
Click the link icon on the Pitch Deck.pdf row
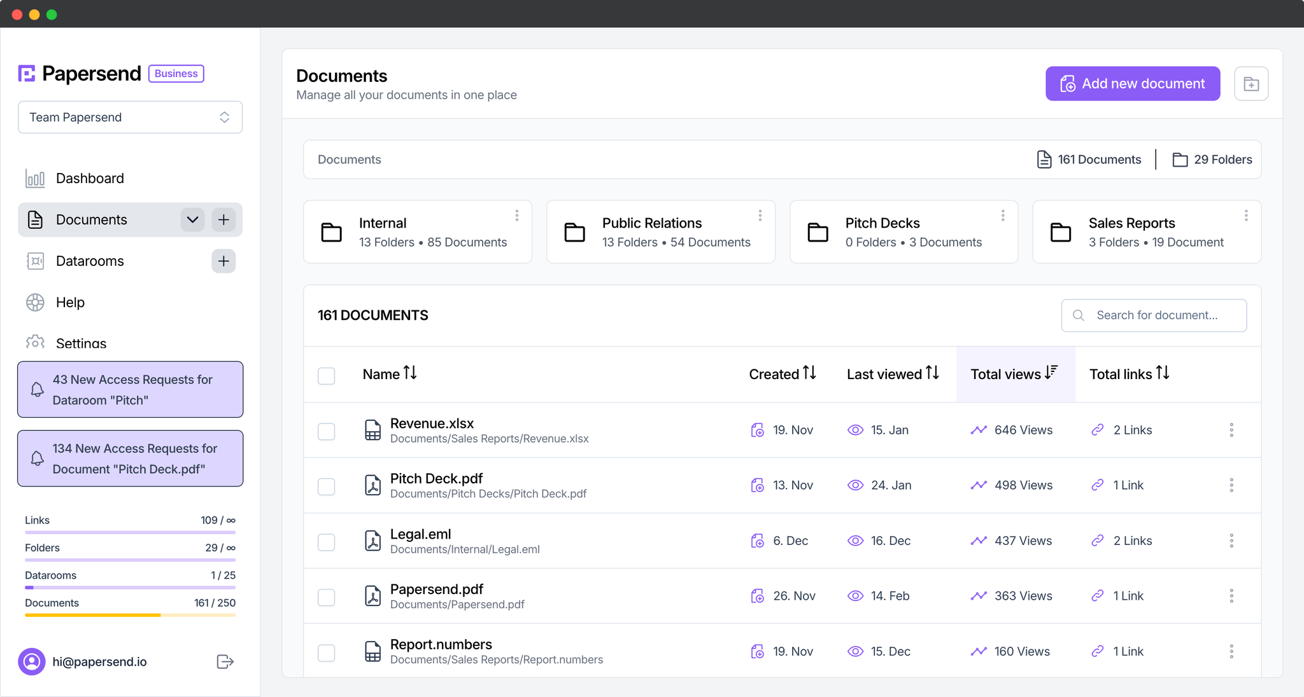pos(1098,485)
